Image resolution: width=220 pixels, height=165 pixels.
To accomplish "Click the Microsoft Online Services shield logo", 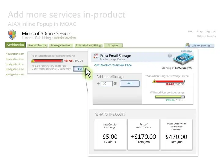I will [x=12, y=35].
